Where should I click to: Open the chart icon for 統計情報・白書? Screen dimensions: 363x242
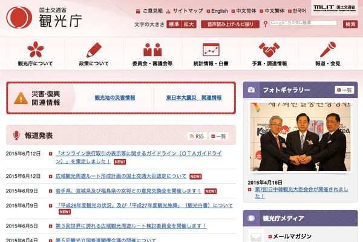(x=211, y=50)
